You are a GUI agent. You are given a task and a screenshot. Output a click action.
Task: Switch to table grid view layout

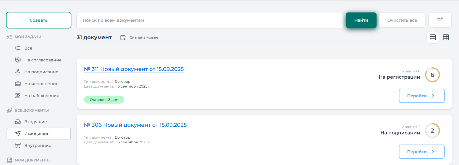click(x=446, y=38)
